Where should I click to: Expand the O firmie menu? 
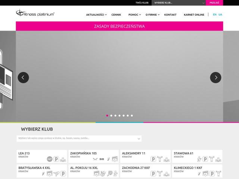[152, 15]
